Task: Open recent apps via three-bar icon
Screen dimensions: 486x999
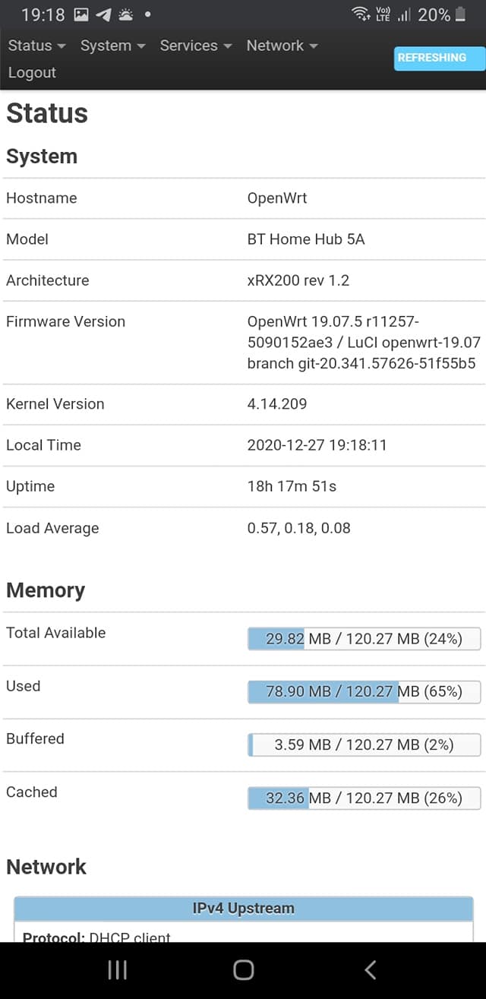Action: pos(117,969)
